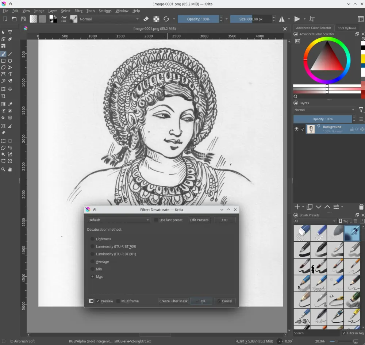Confirm the Desaturate filter with OK
The width and height of the screenshot is (365, 345).
pyautogui.click(x=201, y=301)
